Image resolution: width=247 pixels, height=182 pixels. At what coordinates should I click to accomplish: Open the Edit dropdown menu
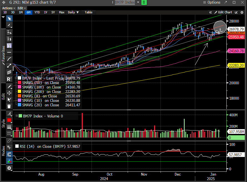[22, 8]
